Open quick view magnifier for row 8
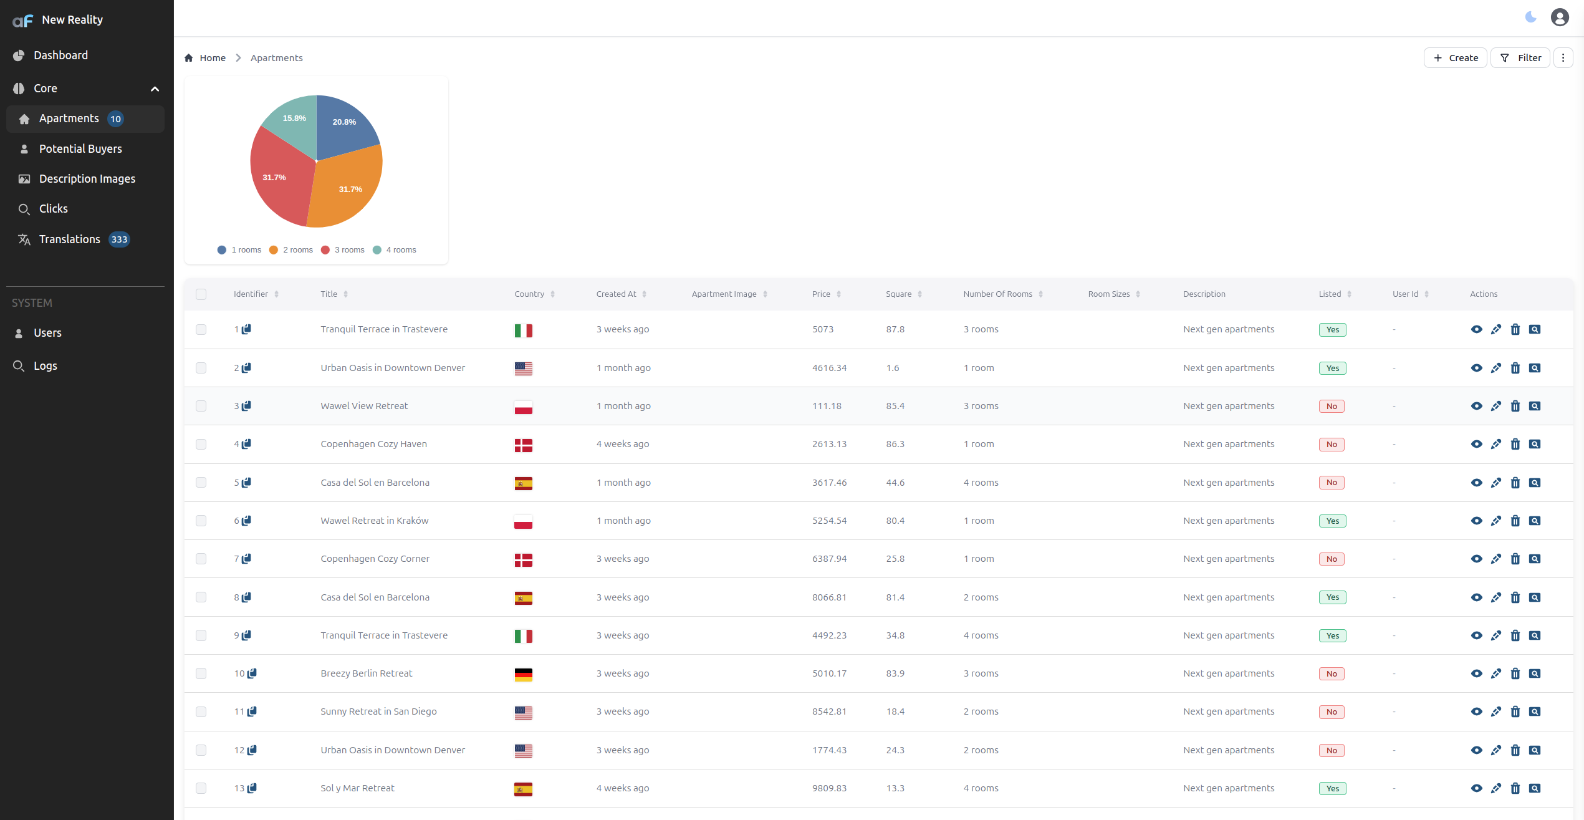The height and width of the screenshot is (820, 1584). (x=1534, y=597)
